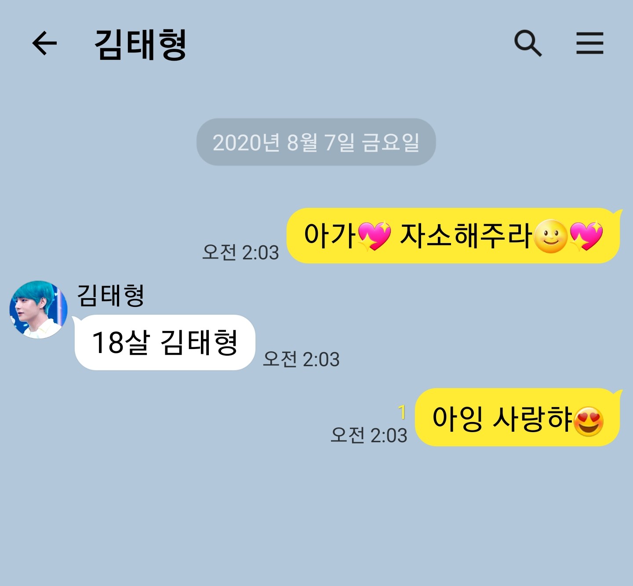The height and width of the screenshot is (586, 633).
Task: Tap the 아잉 사랑해 message bubble
Action: click(x=518, y=417)
